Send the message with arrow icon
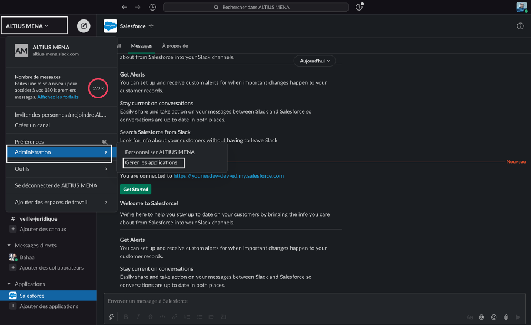 click(x=518, y=317)
